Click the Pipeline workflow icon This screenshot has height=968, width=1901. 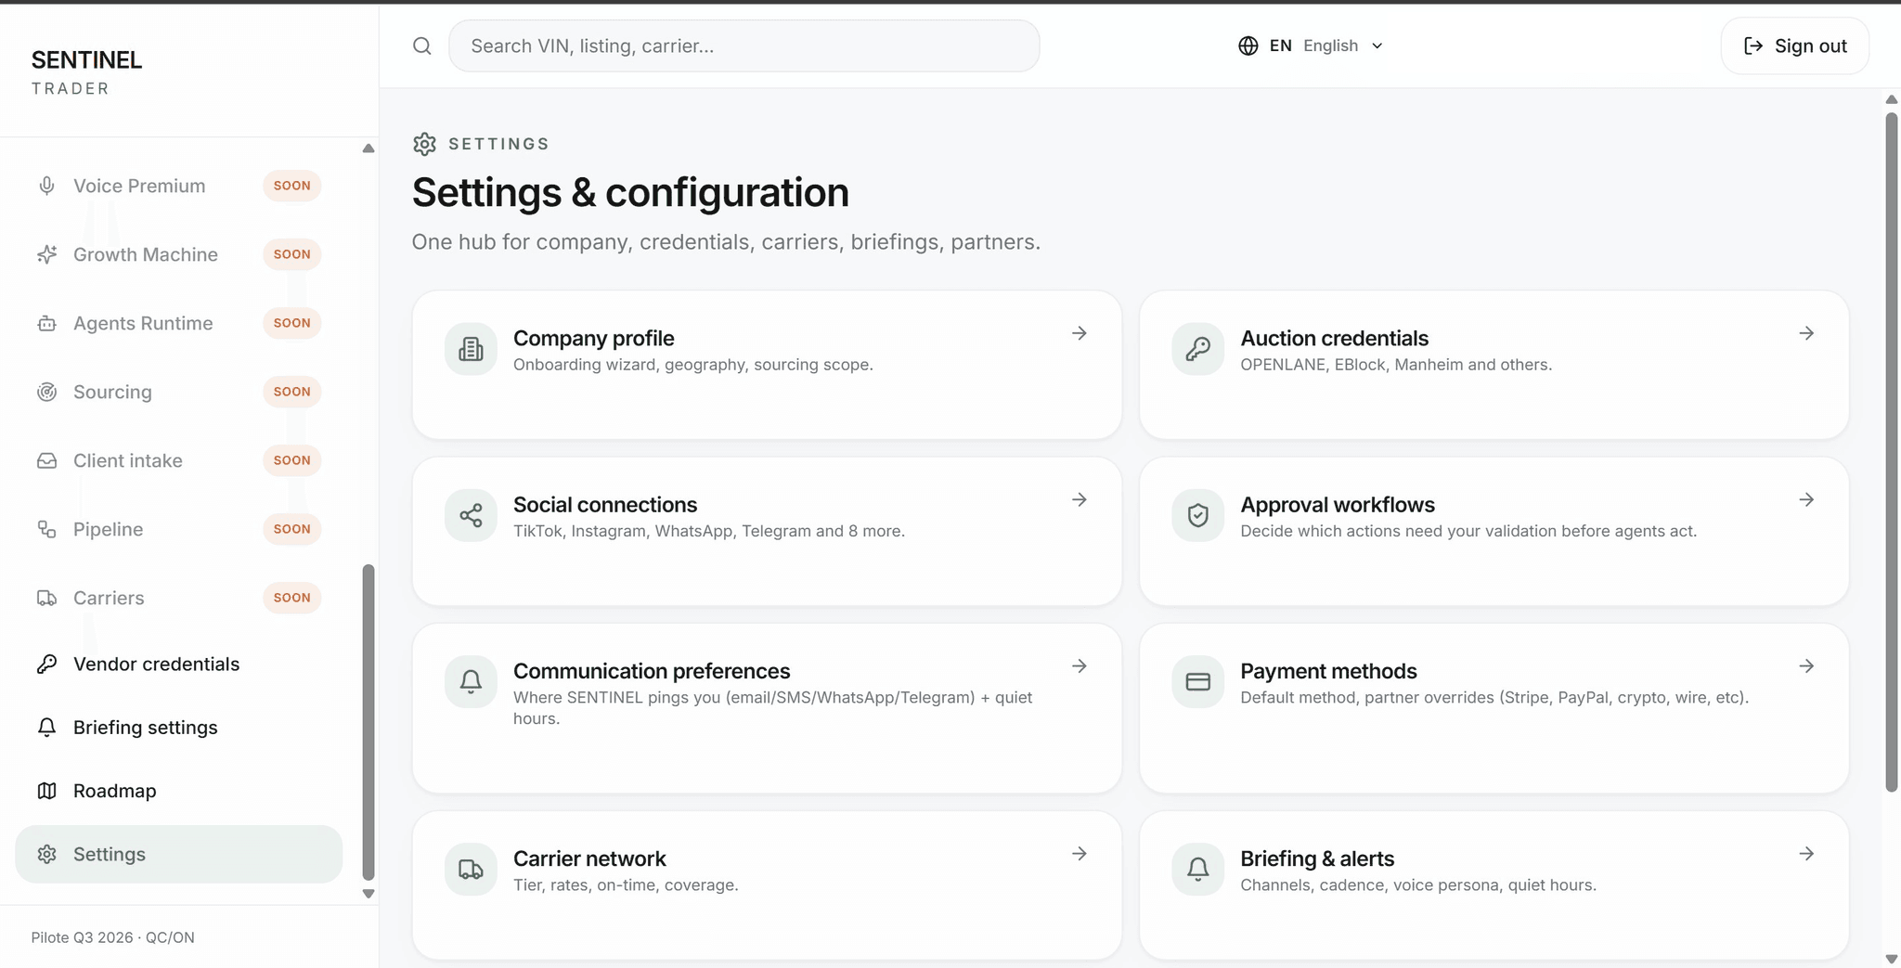46,529
